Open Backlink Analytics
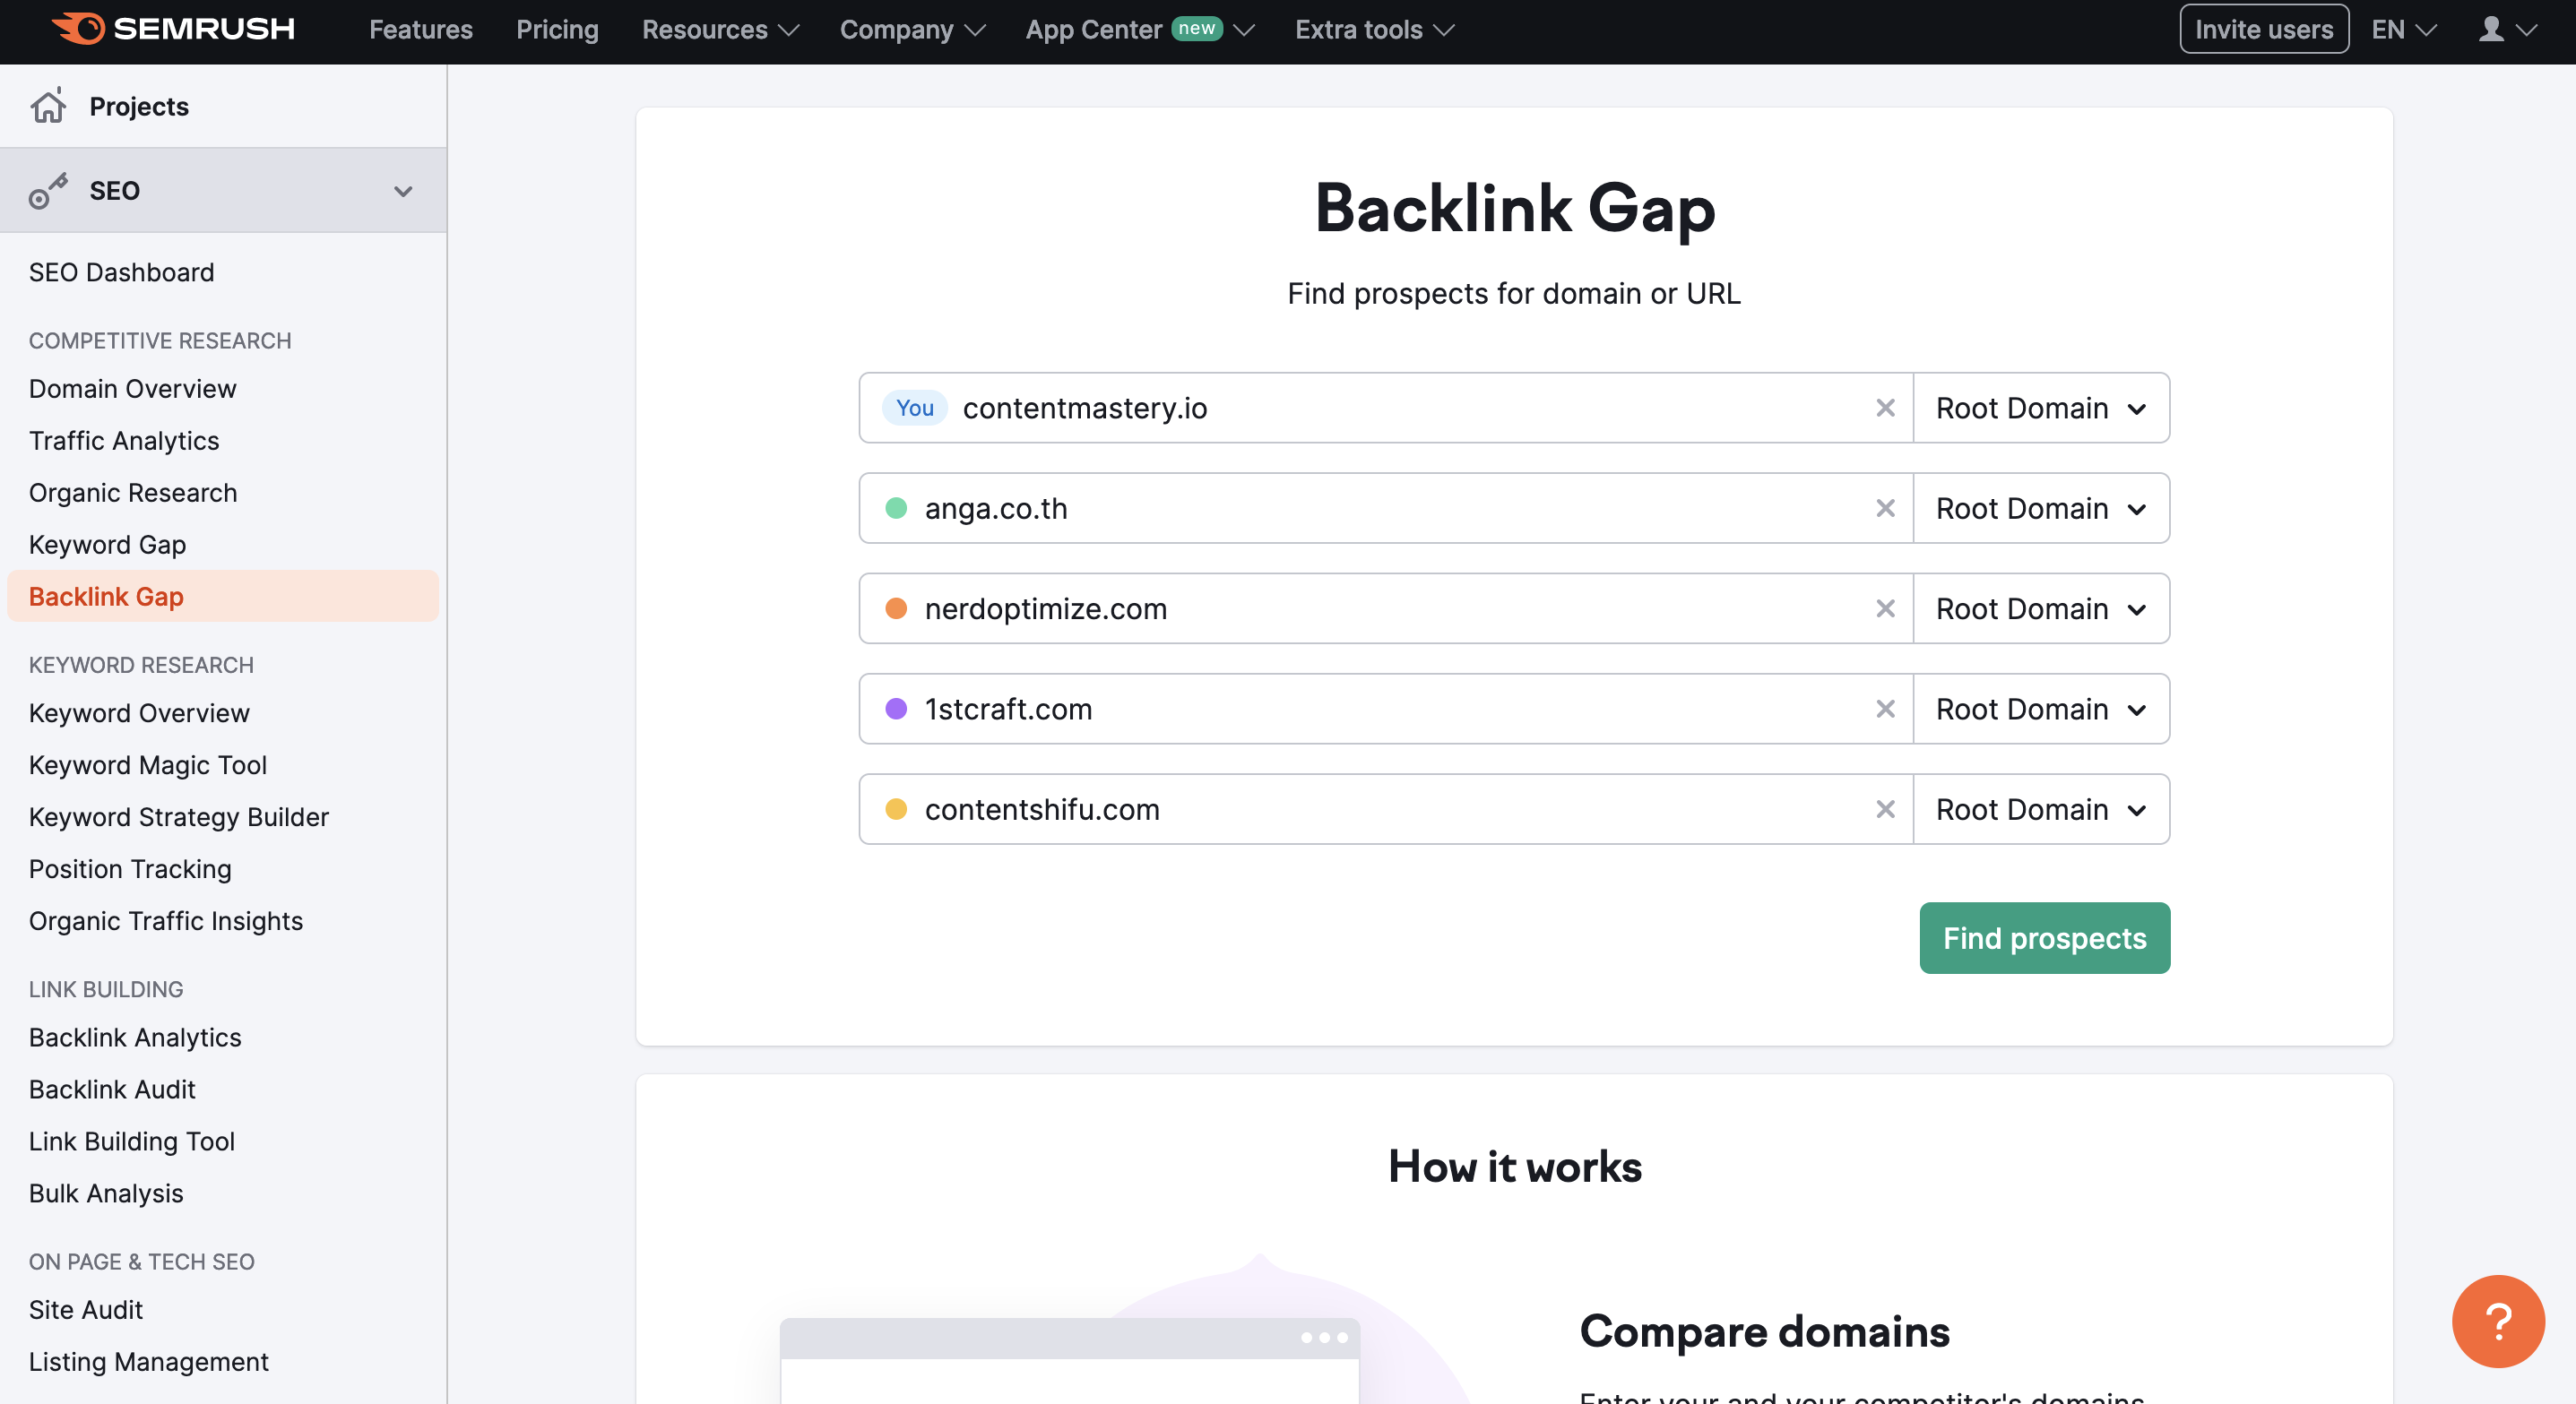2576x1404 pixels. (135, 1038)
